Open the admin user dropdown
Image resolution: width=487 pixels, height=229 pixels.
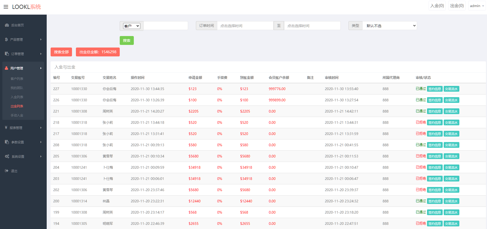477,6
